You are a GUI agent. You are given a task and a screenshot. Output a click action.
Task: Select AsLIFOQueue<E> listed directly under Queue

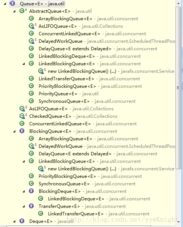[x=48, y=109]
